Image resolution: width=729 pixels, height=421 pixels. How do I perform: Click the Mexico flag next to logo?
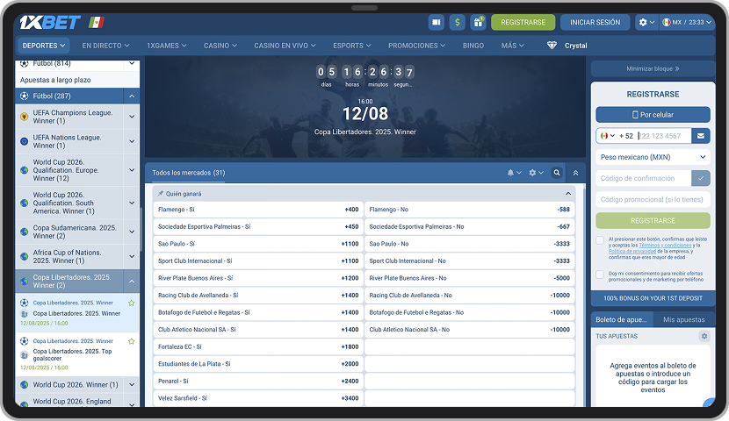97,22
